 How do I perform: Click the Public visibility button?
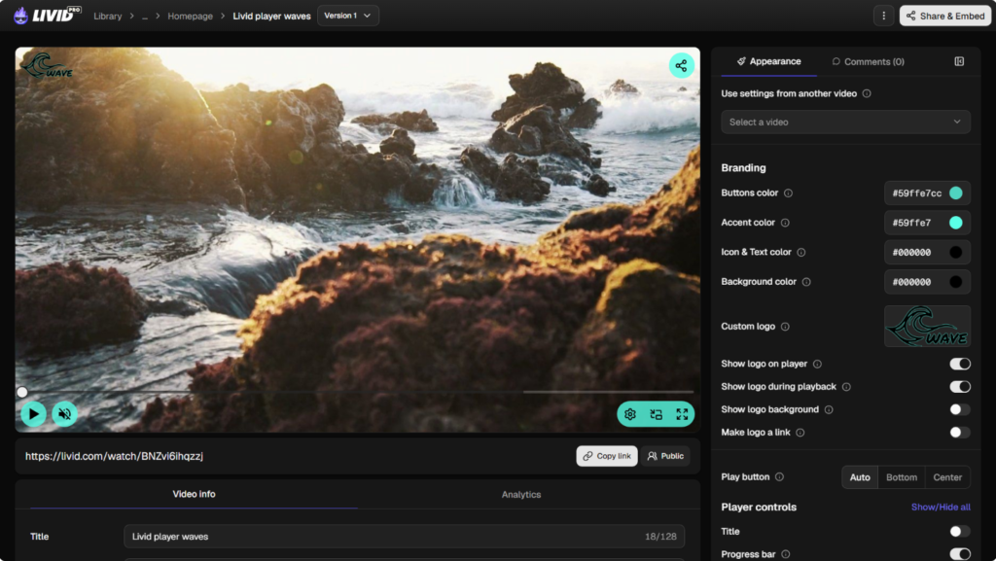pyautogui.click(x=665, y=456)
